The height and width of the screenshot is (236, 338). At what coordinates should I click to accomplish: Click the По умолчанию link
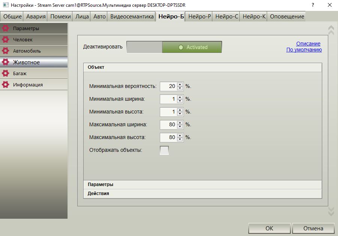point(304,50)
